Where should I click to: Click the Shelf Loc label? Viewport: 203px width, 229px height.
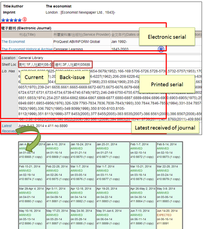coord(9,64)
